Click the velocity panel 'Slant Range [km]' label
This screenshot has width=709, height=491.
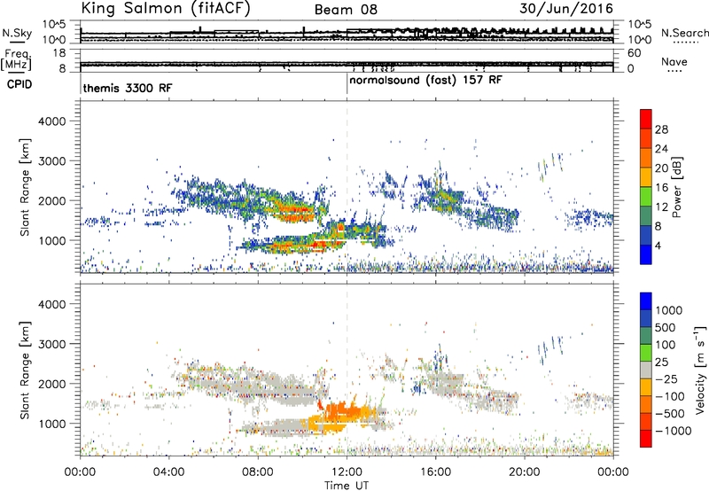click(25, 370)
